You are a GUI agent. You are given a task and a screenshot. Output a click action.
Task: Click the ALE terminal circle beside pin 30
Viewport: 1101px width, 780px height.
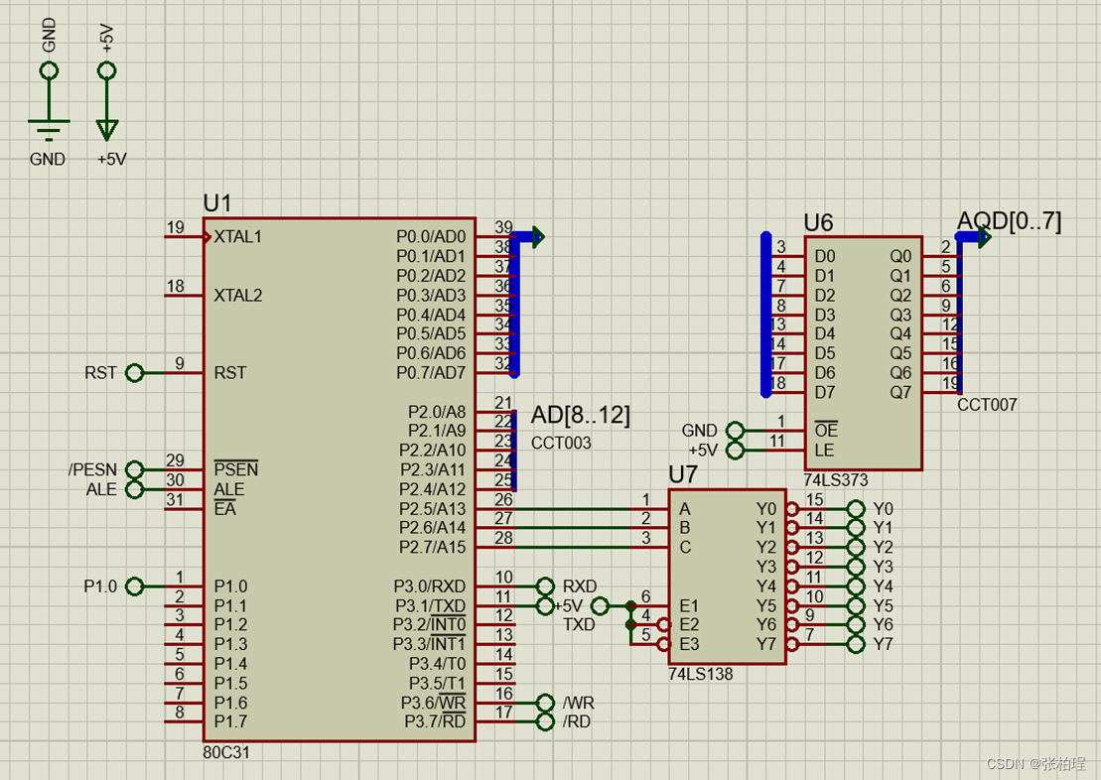(x=134, y=489)
